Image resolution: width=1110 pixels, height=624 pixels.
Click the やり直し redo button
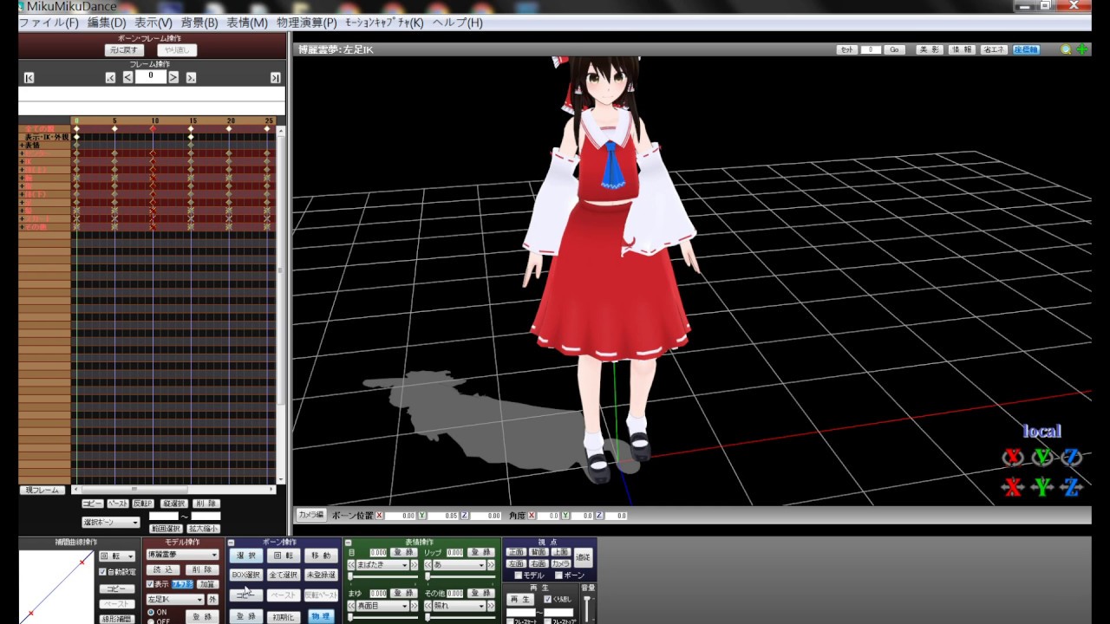click(177, 50)
